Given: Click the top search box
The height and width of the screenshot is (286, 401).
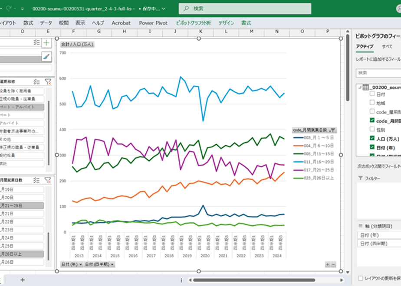Looking at the screenshot, I should [x=245, y=9].
